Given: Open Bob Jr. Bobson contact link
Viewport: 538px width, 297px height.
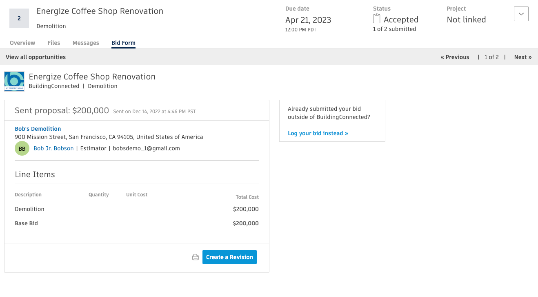Looking at the screenshot, I should pyautogui.click(x=53, y=148).
